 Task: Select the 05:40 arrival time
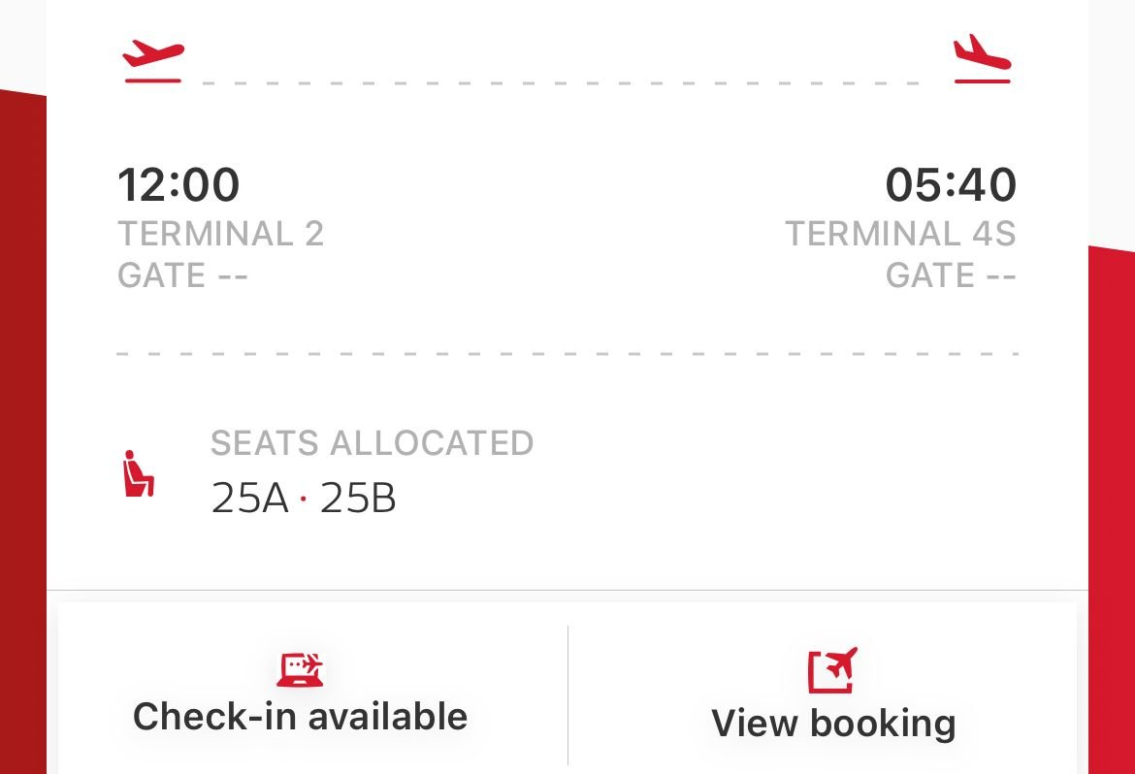coord(951,185)
